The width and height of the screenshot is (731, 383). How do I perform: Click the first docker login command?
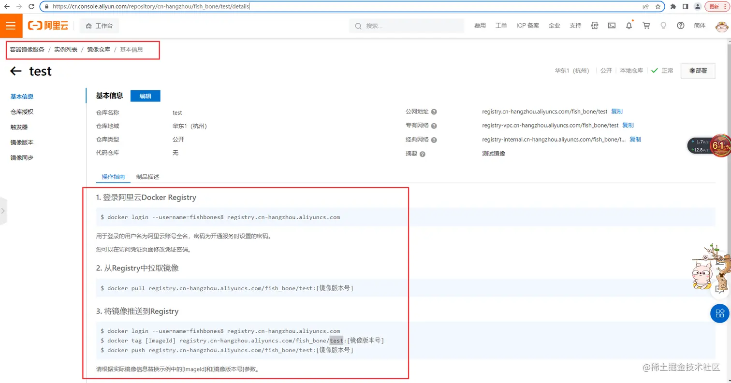pos(220,217)
